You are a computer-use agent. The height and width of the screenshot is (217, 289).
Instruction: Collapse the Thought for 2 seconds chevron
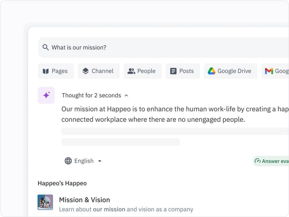point(126,96)
